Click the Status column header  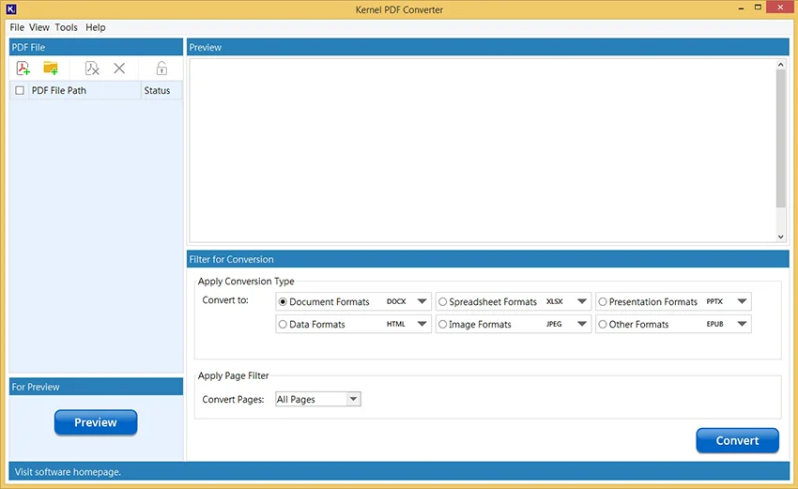coord(161,91)
